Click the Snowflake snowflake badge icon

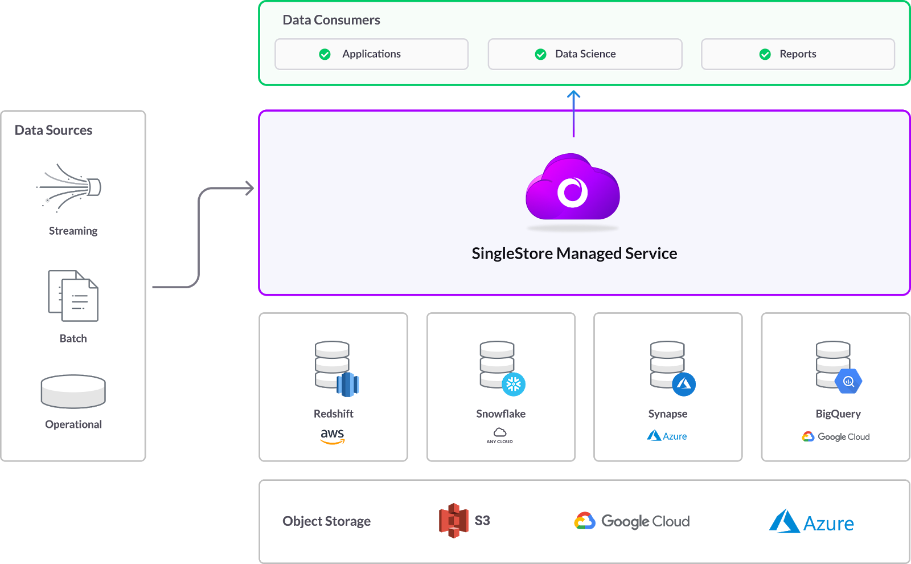tap(513, 385)
